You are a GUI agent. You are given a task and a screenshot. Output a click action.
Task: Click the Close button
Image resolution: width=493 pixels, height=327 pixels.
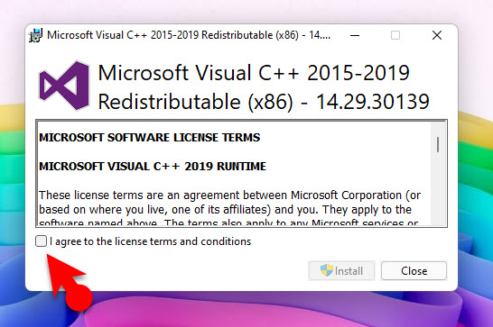click(414, 270)
